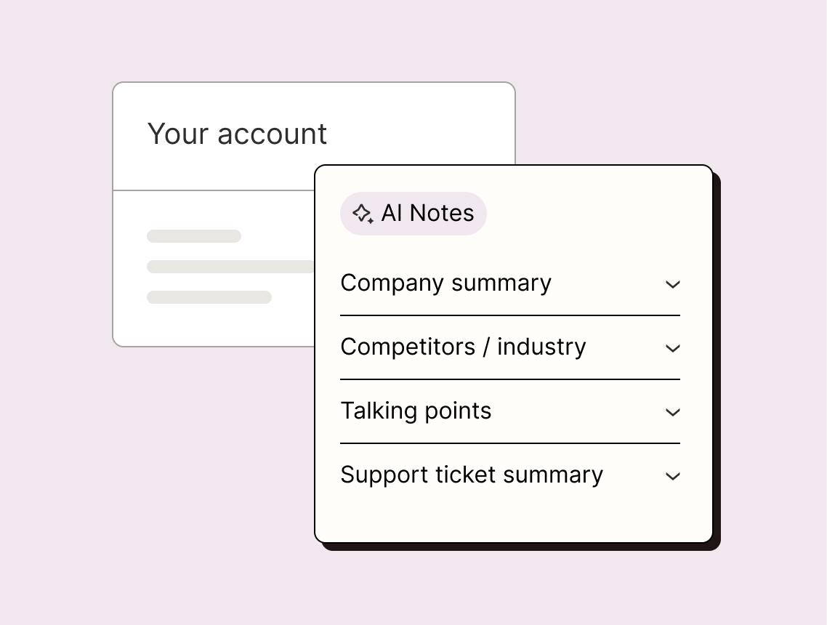
Task: Click the Company summary row label
Action: (x=445, y=283)
